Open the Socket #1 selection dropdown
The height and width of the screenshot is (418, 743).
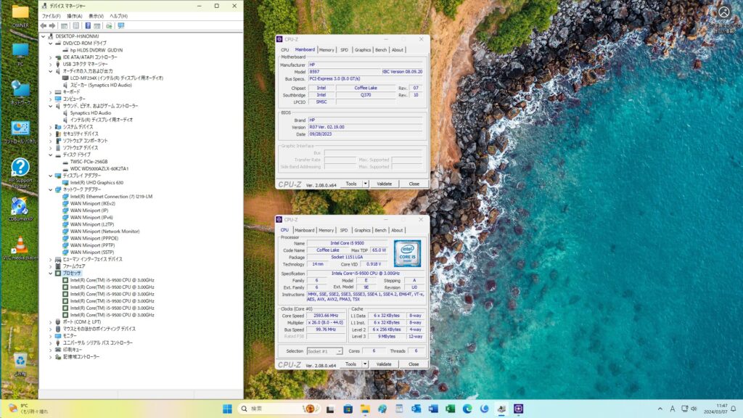324,351
